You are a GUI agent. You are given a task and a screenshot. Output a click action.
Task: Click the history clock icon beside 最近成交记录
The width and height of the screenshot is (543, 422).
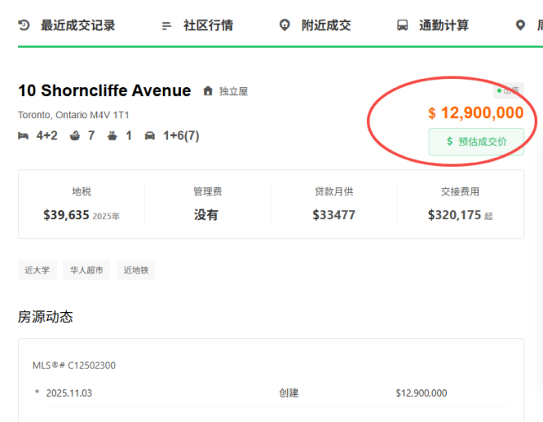coord(24,25)
